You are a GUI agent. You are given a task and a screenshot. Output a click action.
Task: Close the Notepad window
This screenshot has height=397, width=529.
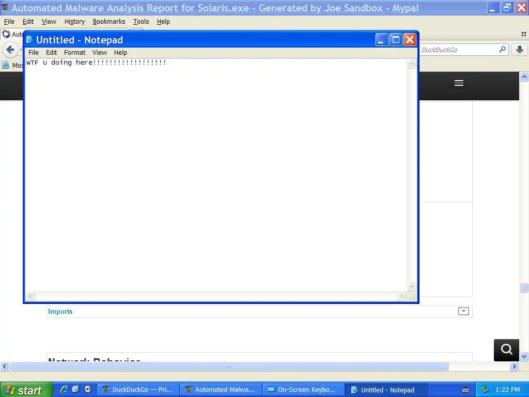coord(410,40)
